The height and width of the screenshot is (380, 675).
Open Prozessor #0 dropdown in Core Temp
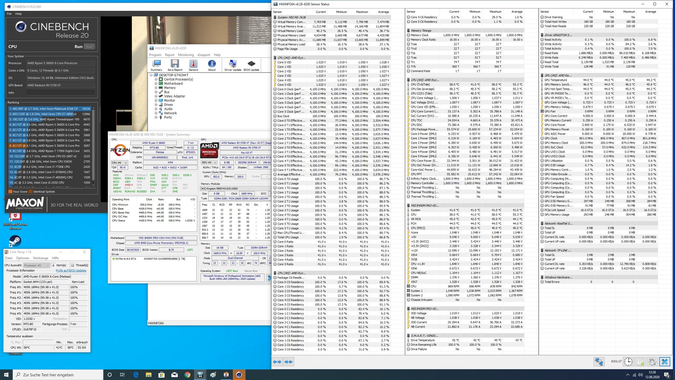click(36, 265)
